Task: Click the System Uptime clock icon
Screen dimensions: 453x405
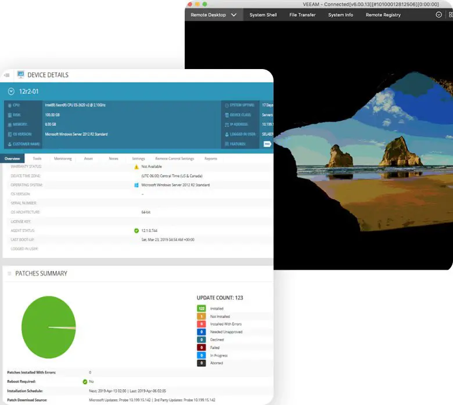Action: [x=227, y=106]
